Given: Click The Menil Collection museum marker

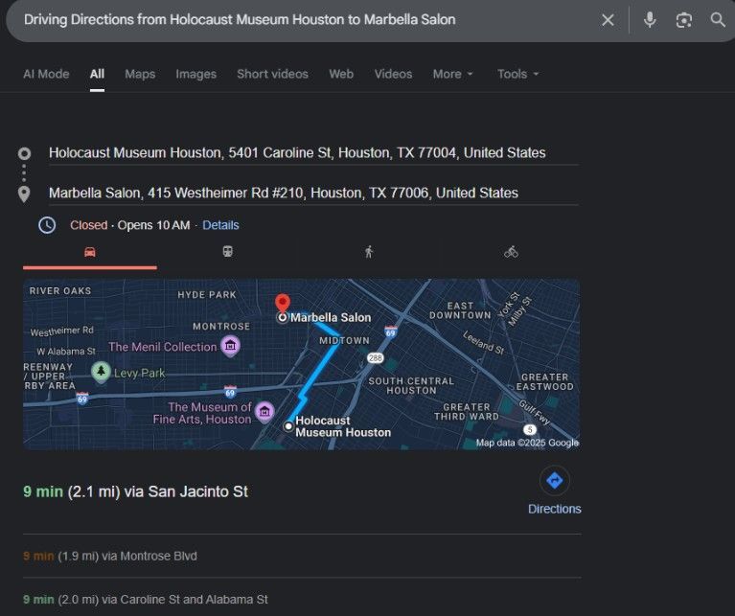Looking at the screenshot, I should 230,346.
